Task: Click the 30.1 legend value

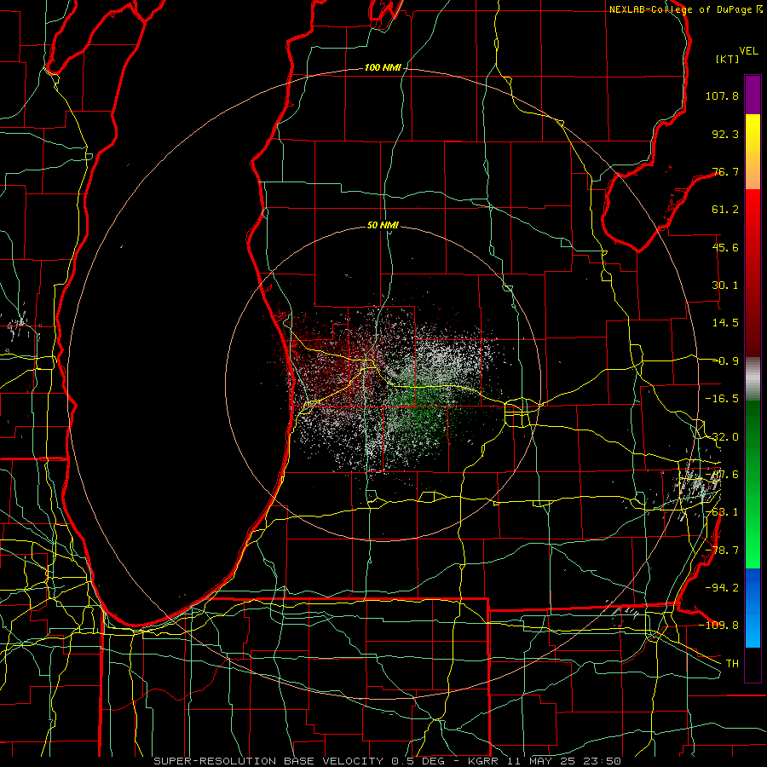Action: coord(725,285)
